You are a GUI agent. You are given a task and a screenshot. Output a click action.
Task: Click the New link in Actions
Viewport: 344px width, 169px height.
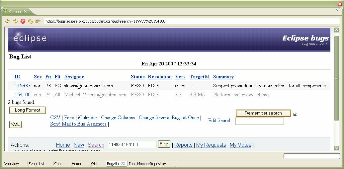point(79,145)
